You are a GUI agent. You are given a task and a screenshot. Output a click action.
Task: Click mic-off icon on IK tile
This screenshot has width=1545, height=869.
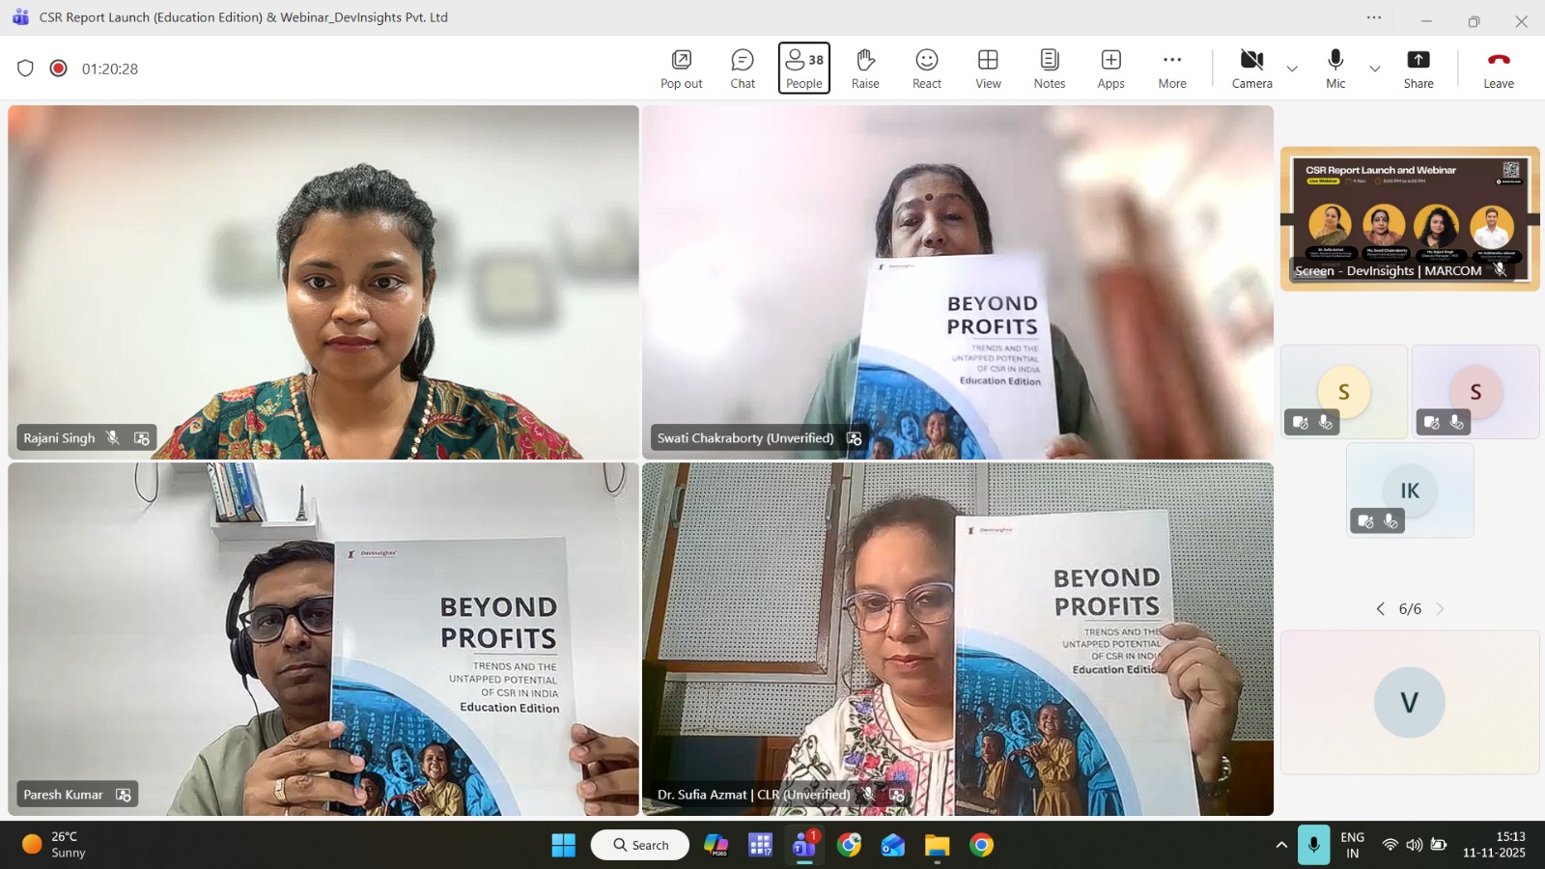[1390, 521]
